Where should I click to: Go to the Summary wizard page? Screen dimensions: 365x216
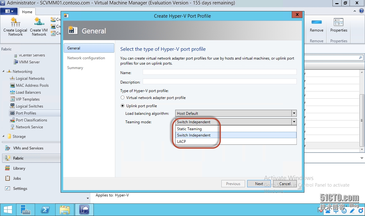(75, 68)
